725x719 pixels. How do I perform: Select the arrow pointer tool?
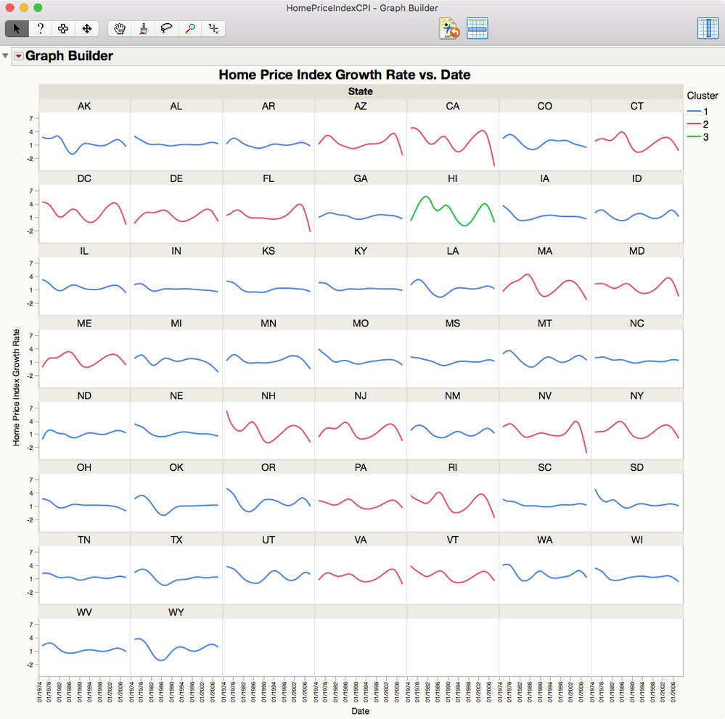click(17, 29)
